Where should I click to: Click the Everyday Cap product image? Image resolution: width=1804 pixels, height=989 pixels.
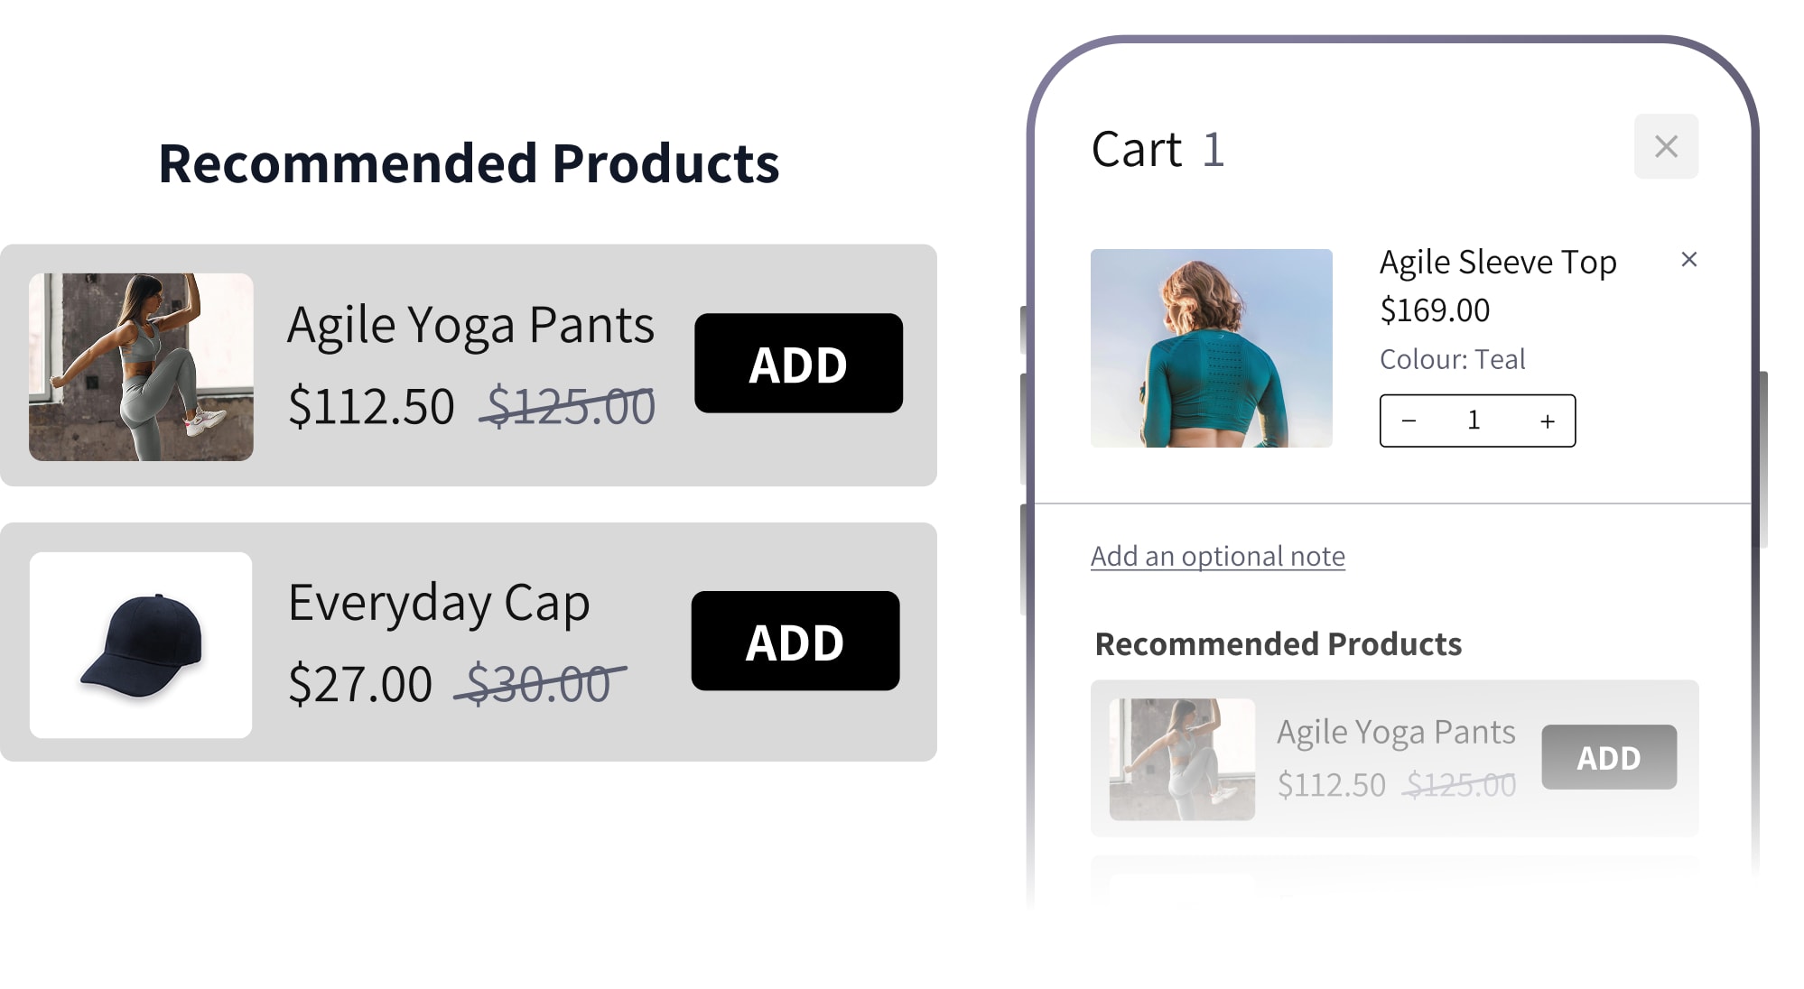pyautogui.click(x=141, y=645)
